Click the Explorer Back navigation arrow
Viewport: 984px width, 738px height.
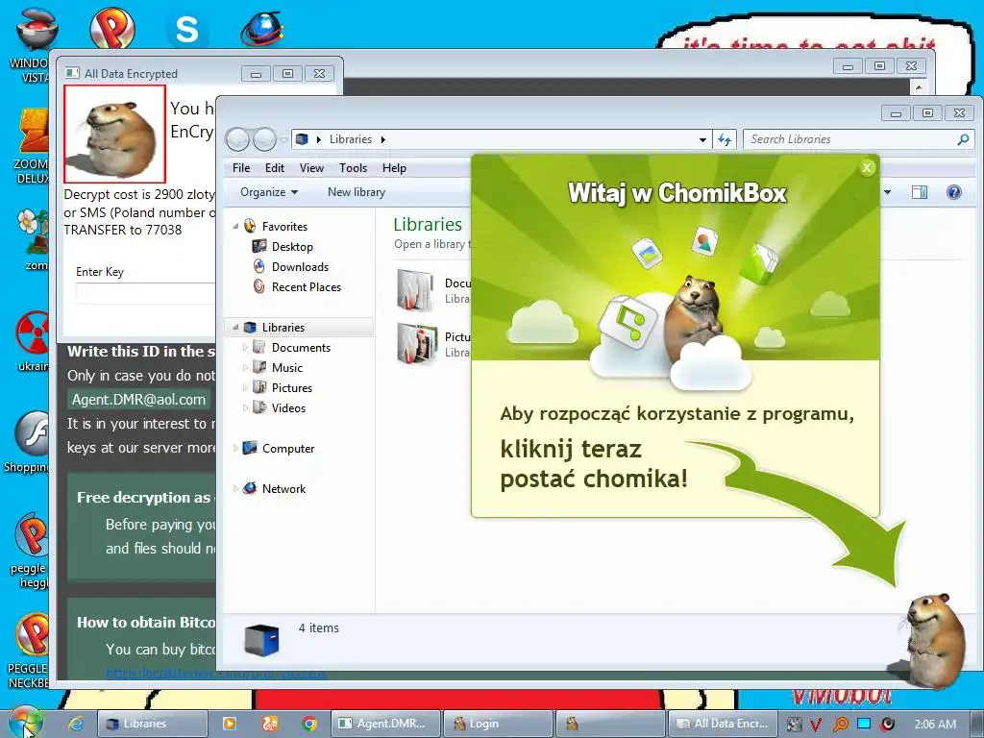238,138
